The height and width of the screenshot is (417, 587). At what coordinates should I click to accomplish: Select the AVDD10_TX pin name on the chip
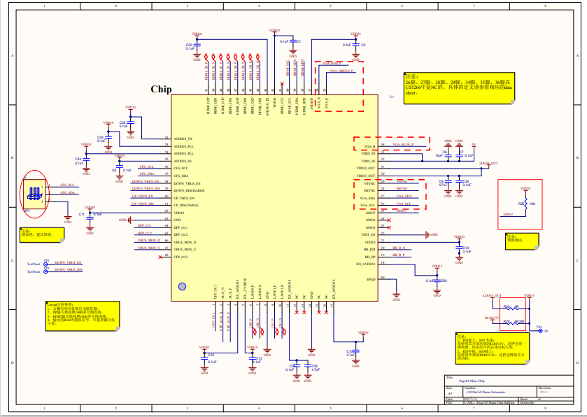pos(183,139)
